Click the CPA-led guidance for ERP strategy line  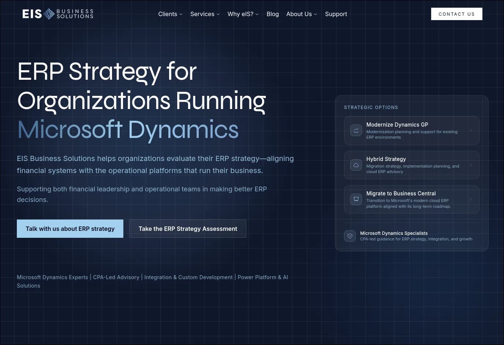[x=416, y=239]
